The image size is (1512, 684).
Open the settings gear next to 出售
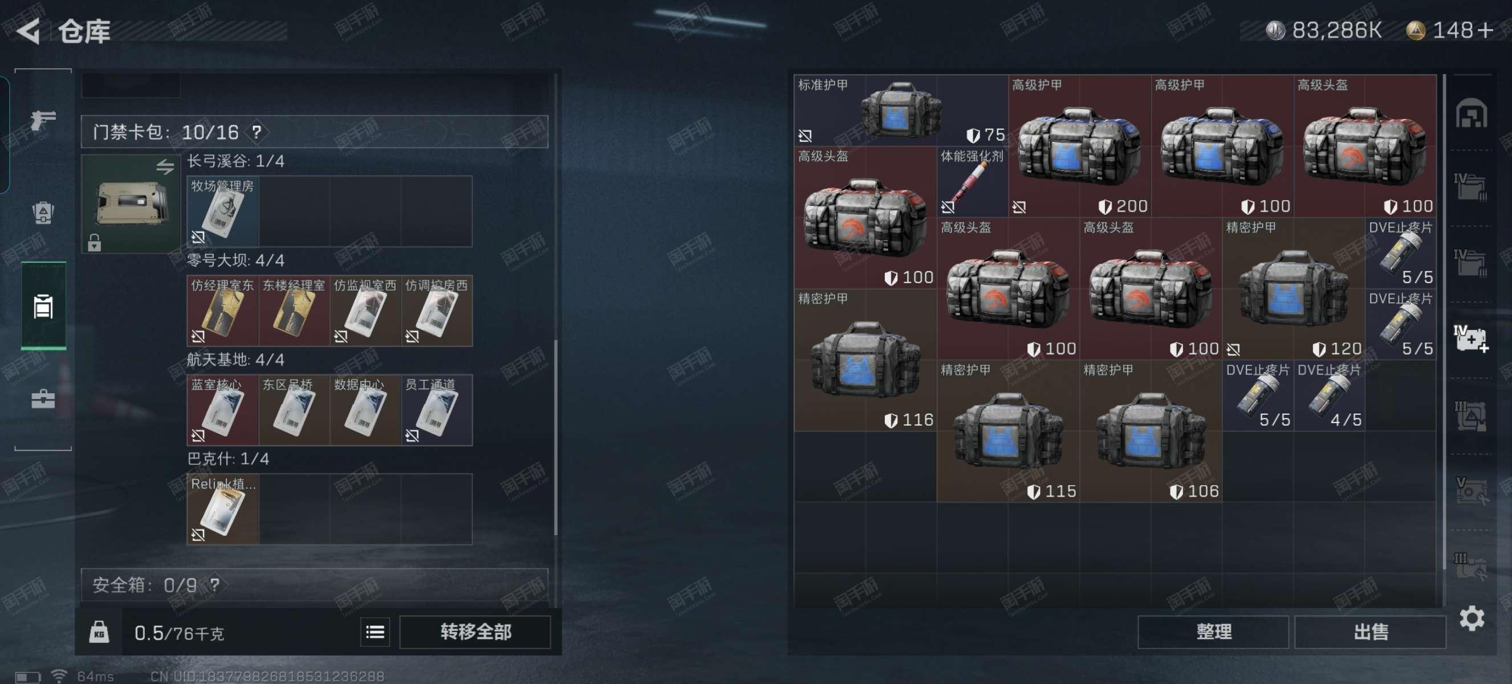(1472, 618)
